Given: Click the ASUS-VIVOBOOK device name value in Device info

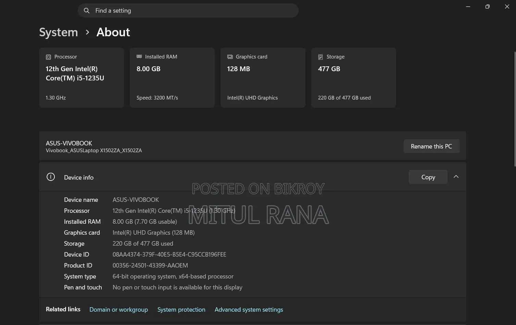Looking at the screenshot, I should coord(136,200).
